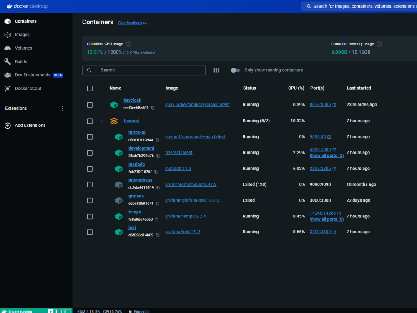Open the Builds sidebar section

point(21,61)
